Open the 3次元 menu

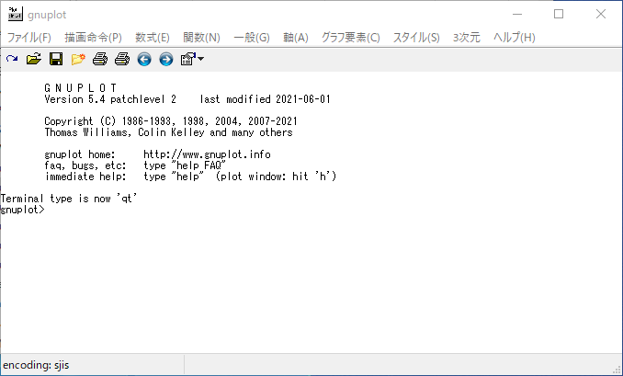(x=467, y=38)
